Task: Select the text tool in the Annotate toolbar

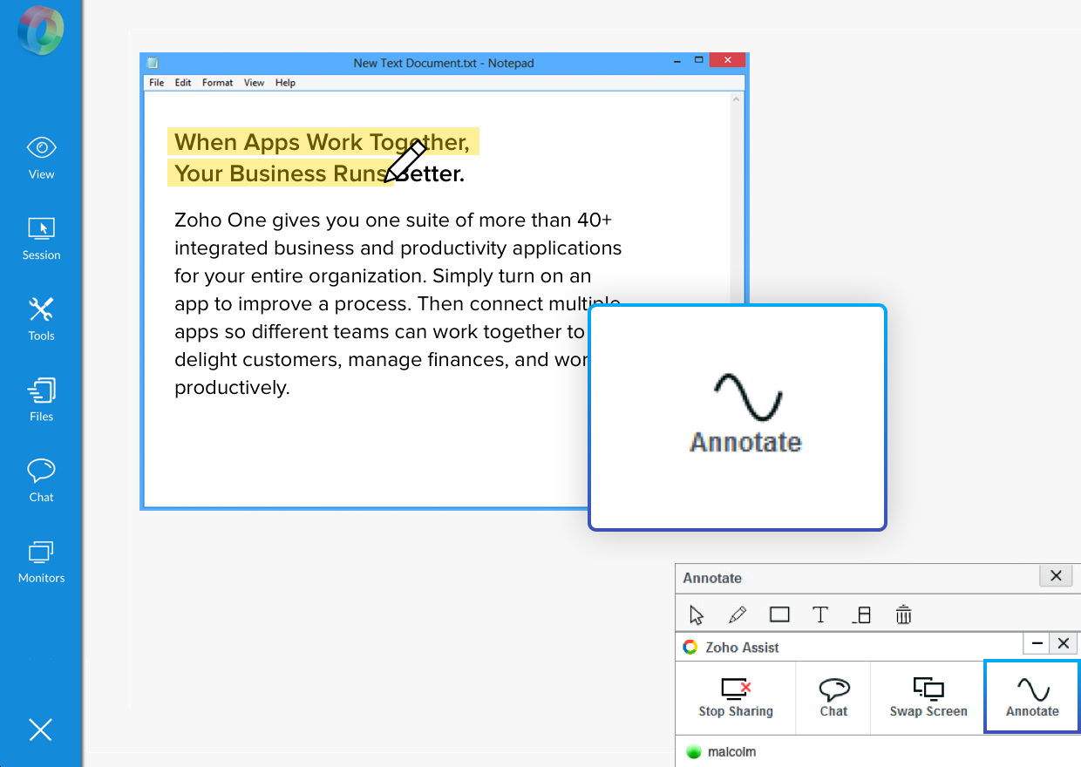Action: point(820,615)
